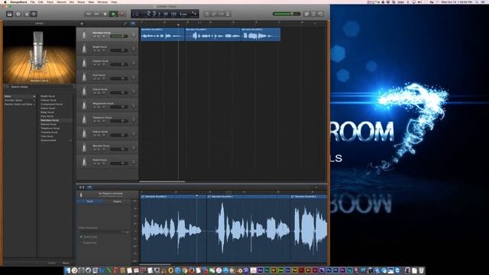489x275 pixels.
Task: Select Bright Vocal patch in Library
Action: [x=47, y=96]
